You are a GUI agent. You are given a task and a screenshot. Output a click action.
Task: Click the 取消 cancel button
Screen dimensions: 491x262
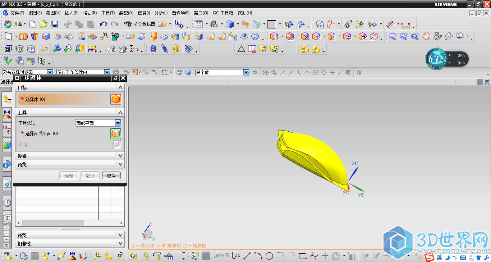(x=111, y=176)
